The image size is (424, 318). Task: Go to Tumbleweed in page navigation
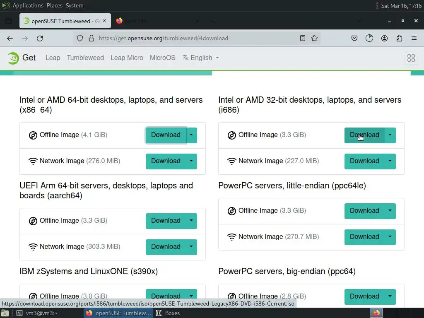click(x=85, y=58)
